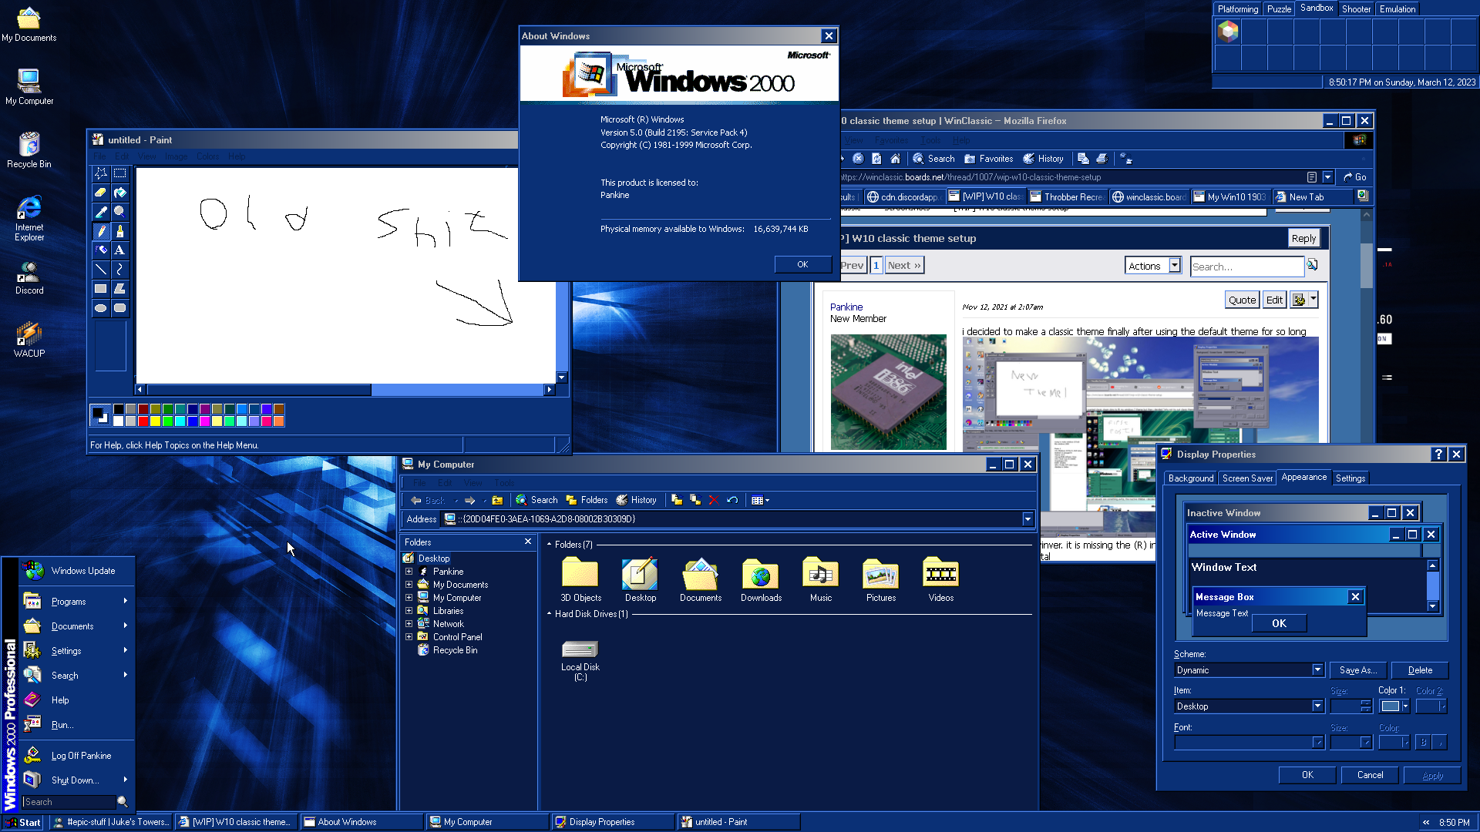Select the Free-Form Select tool in Paint

pos(101,173)
